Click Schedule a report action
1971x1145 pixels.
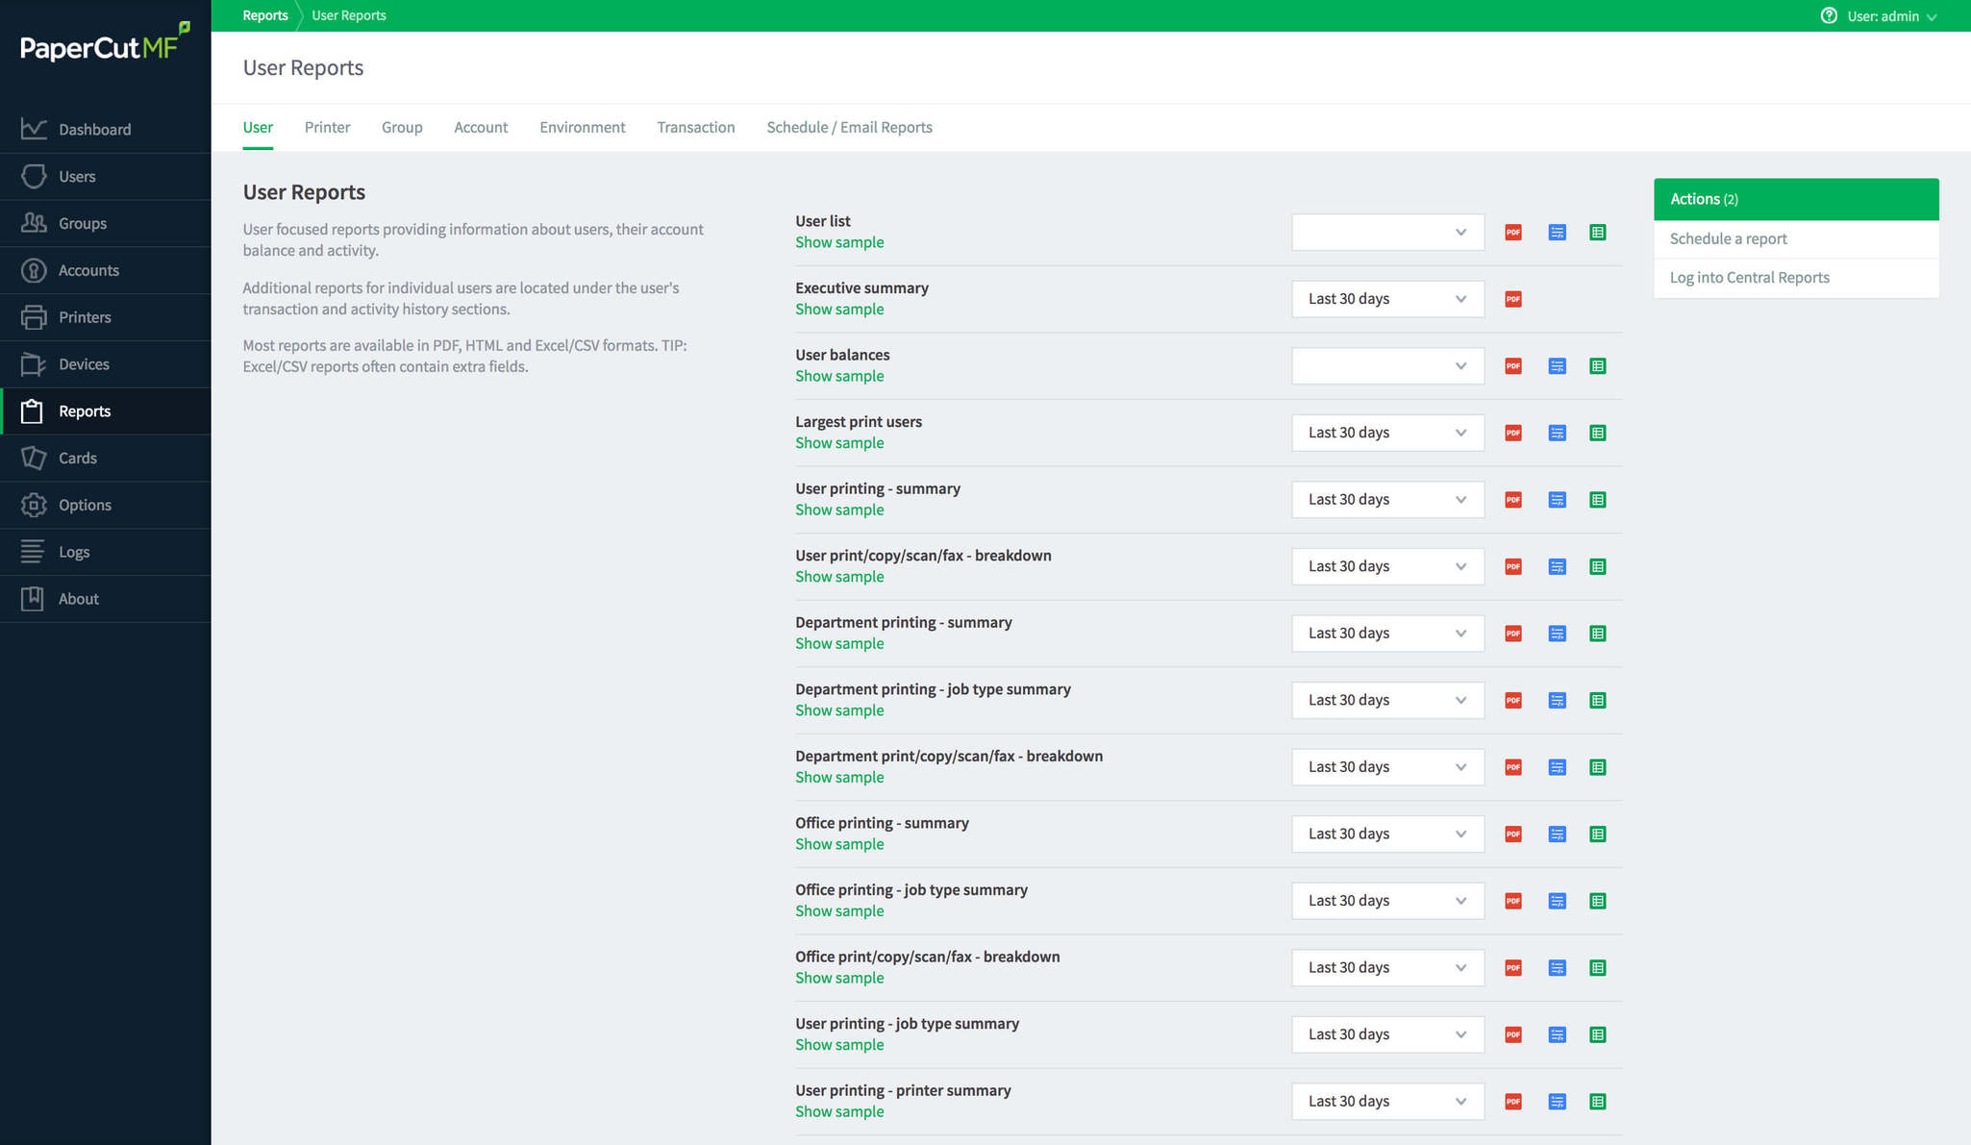tap(1728, 239)
